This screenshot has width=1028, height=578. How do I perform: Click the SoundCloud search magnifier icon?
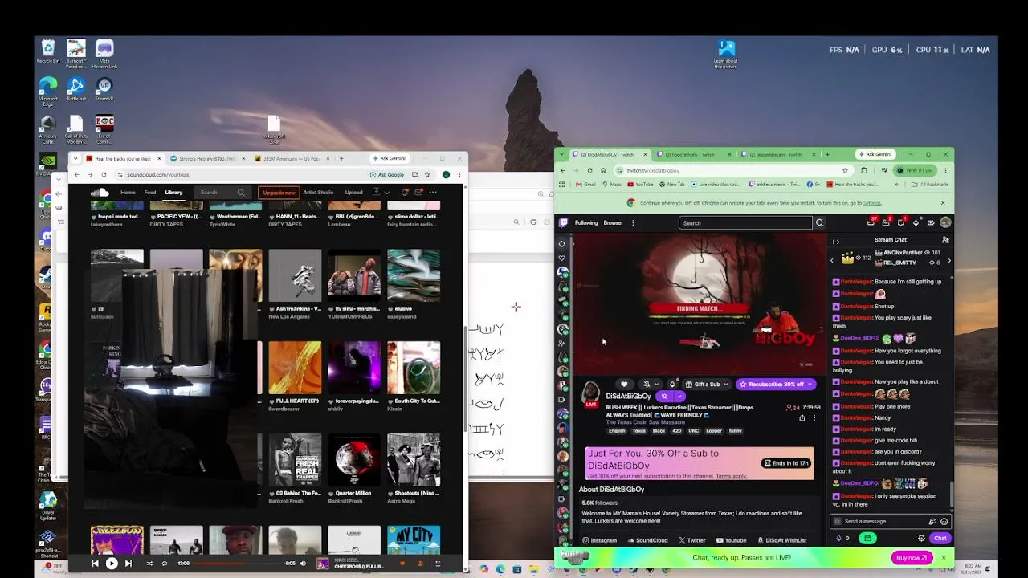(241, 193)
